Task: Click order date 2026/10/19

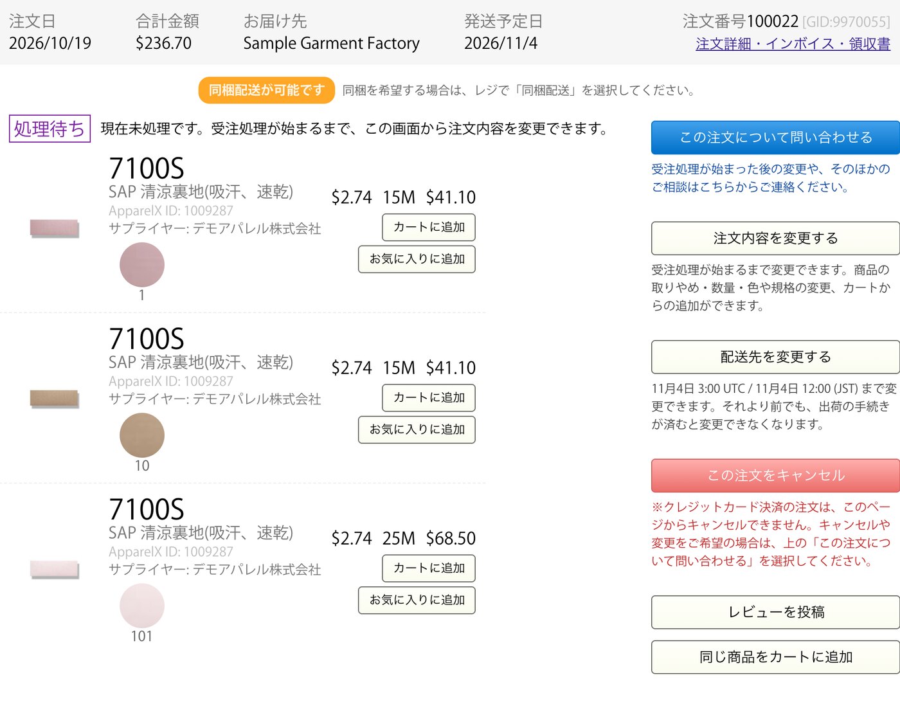Action: [x=50, y=43]
